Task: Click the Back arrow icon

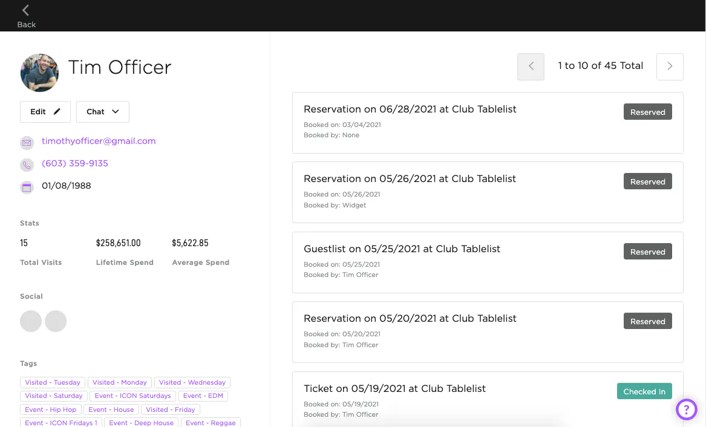Action: 25,10
